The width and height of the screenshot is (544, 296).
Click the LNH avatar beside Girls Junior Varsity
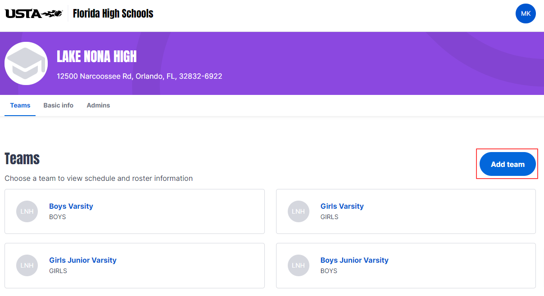[x=27, y=265]
